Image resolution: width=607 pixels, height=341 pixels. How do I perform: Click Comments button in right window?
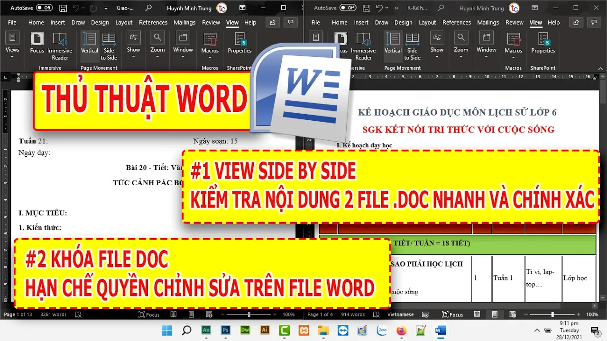point(594,22)
